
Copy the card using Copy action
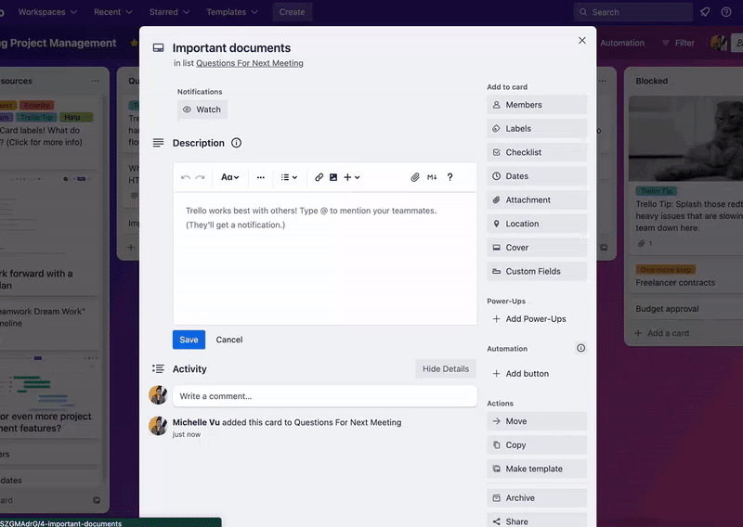537,445
